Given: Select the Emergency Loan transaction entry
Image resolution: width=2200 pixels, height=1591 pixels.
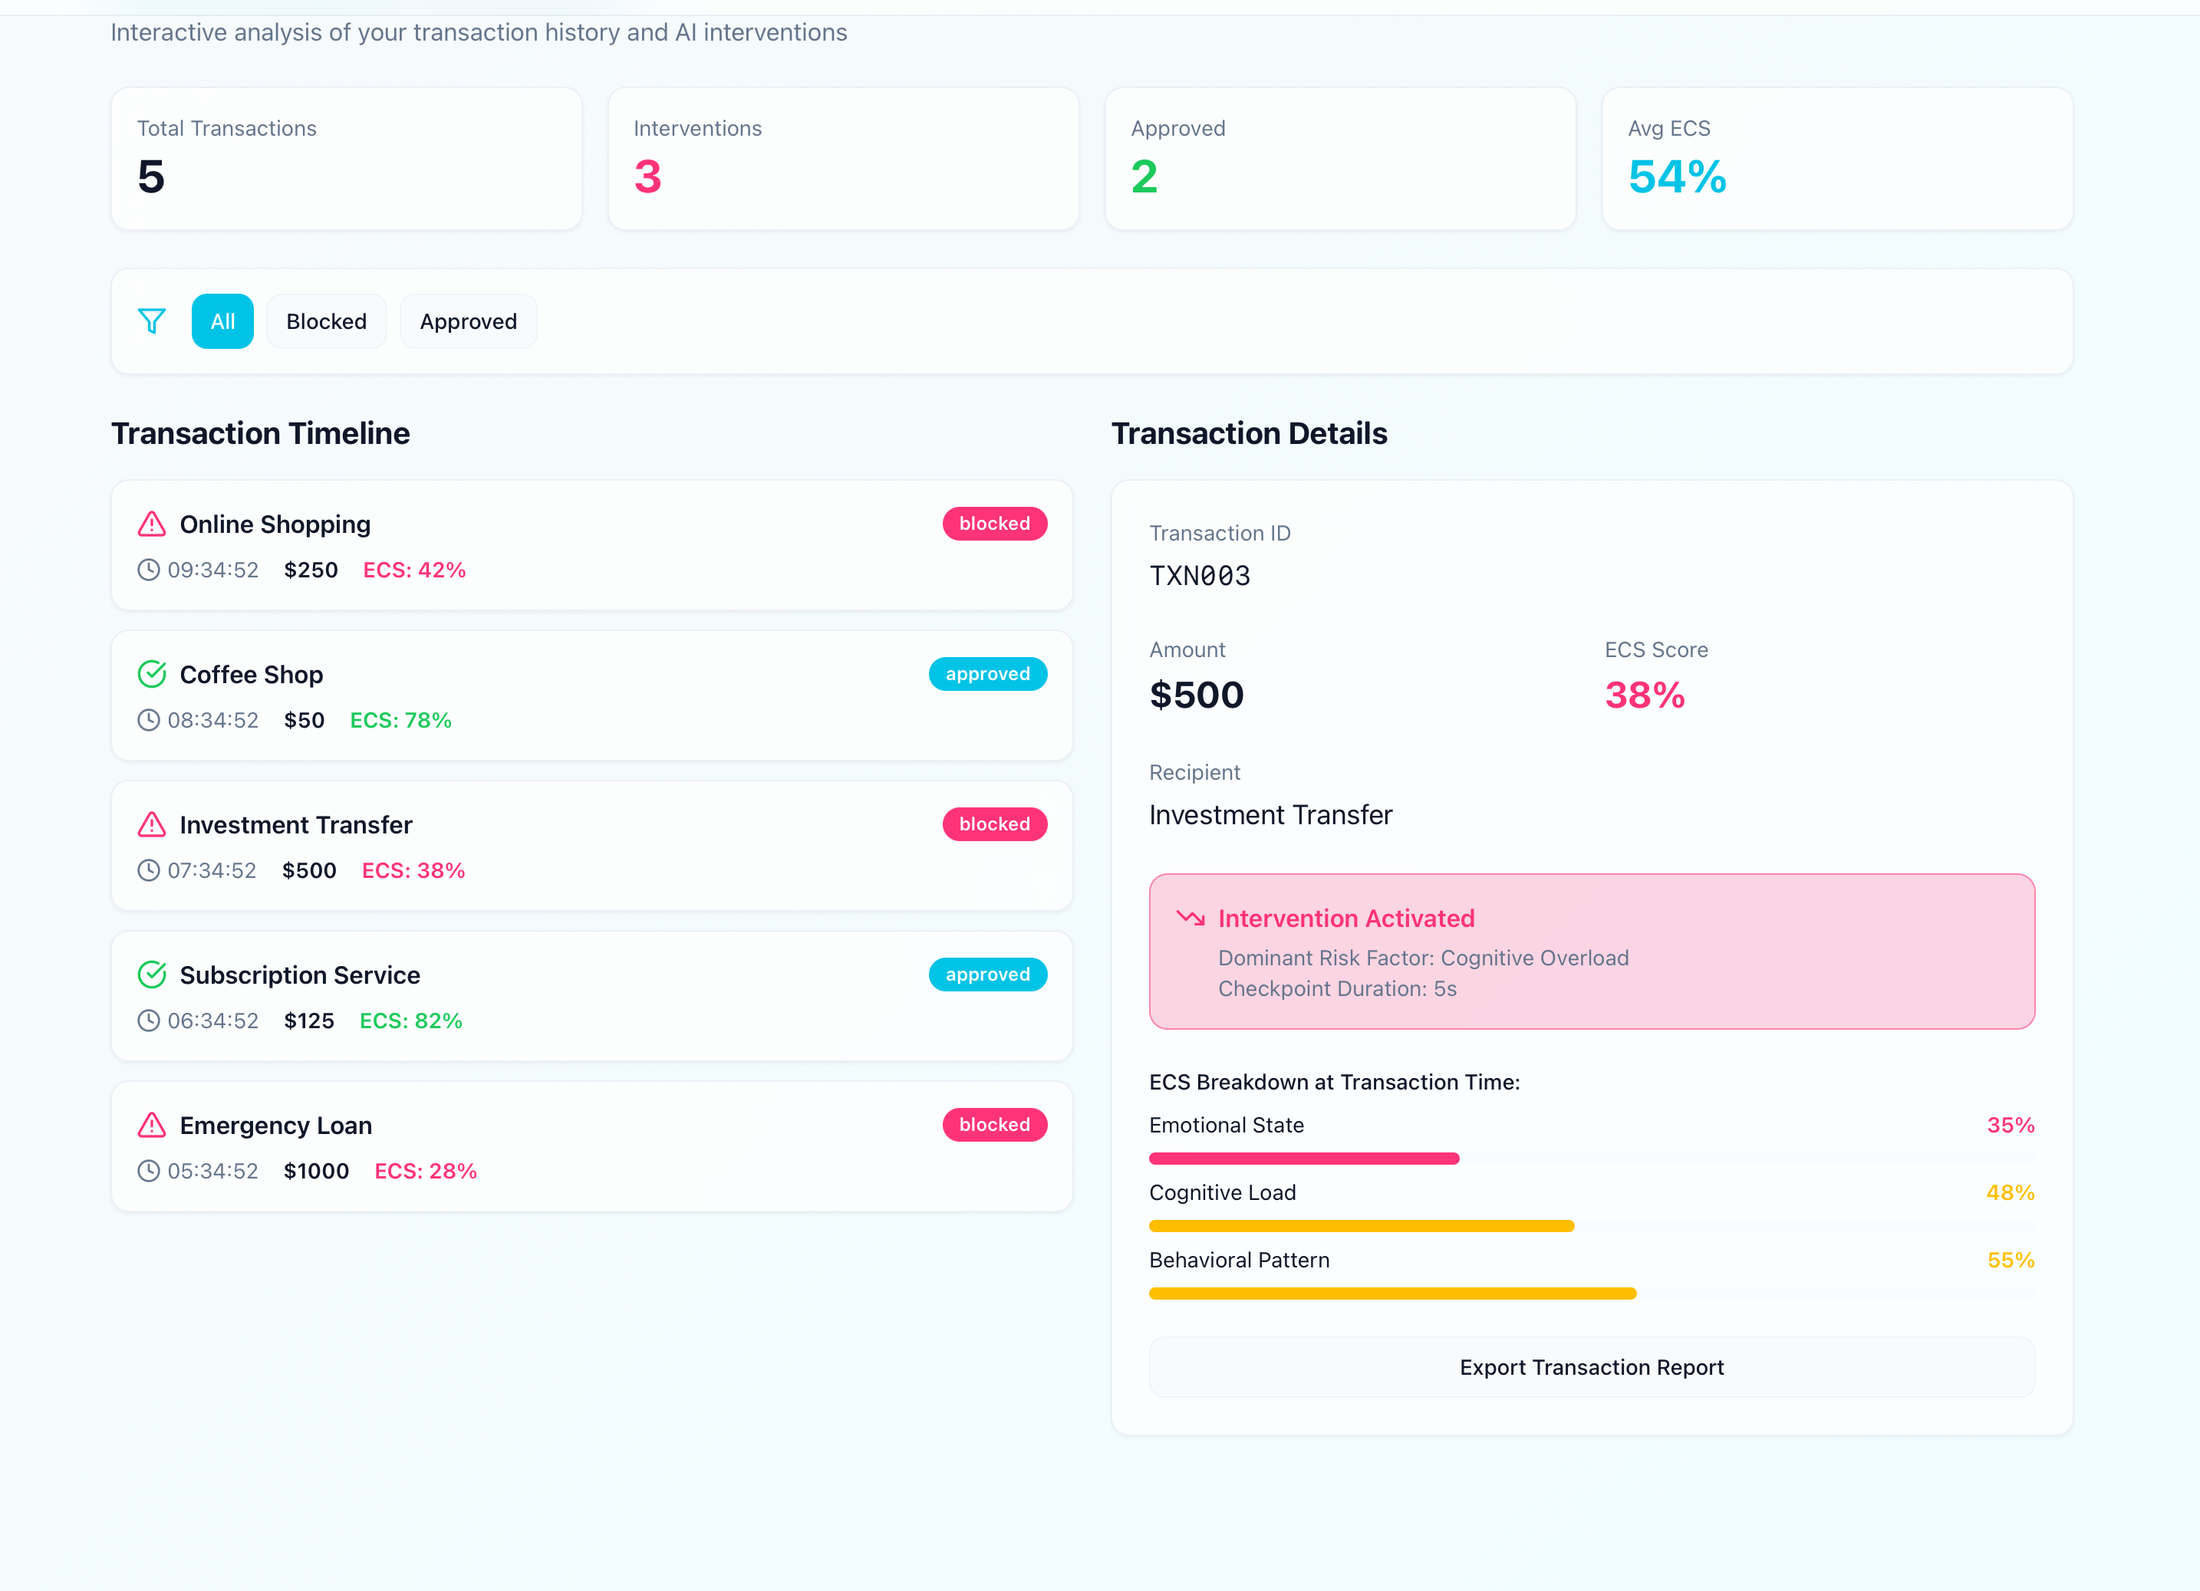Looking at the screenshot, I should [x=591, y=1147].
